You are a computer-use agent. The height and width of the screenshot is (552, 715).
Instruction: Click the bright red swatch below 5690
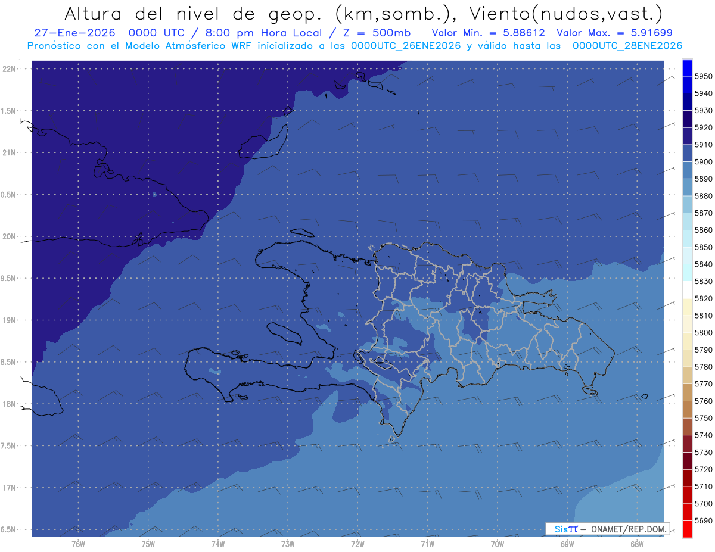click(x=687, y=529)
